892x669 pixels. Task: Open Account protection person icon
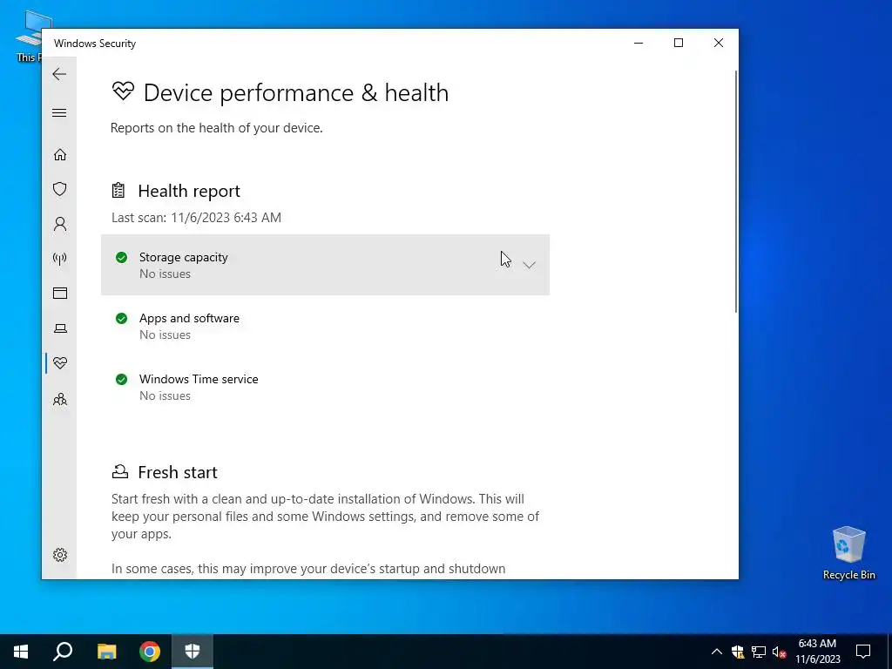tap(60, 224)
